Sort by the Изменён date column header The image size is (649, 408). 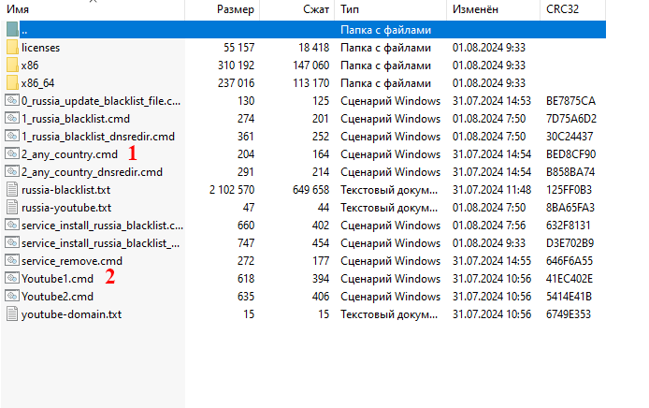tap(478, 9)
